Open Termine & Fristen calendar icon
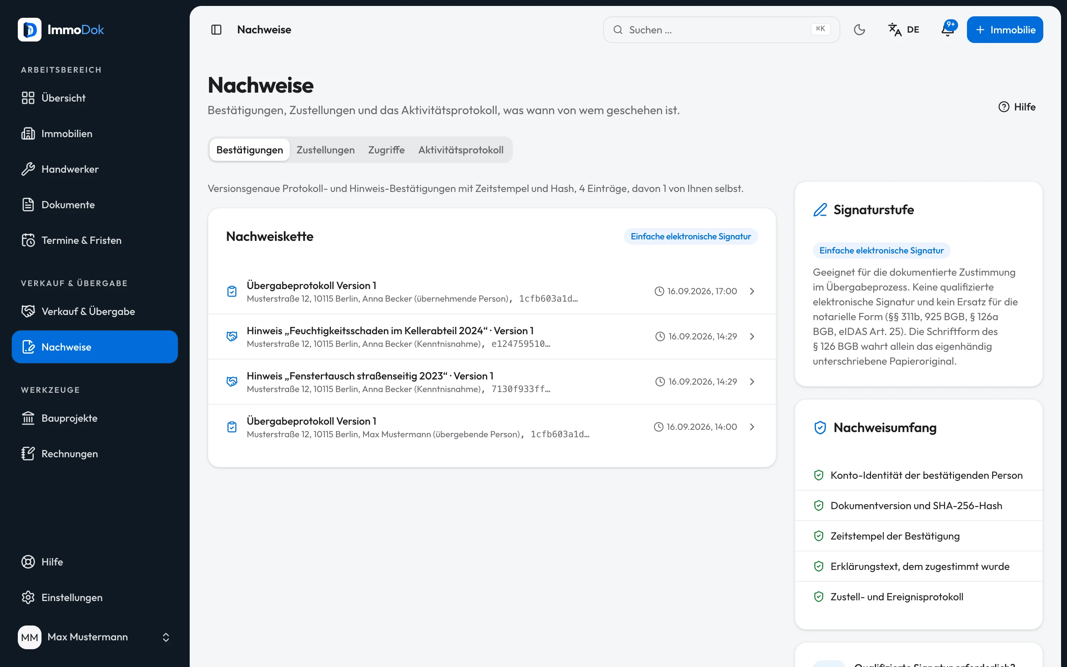 (x=28, y=240)
